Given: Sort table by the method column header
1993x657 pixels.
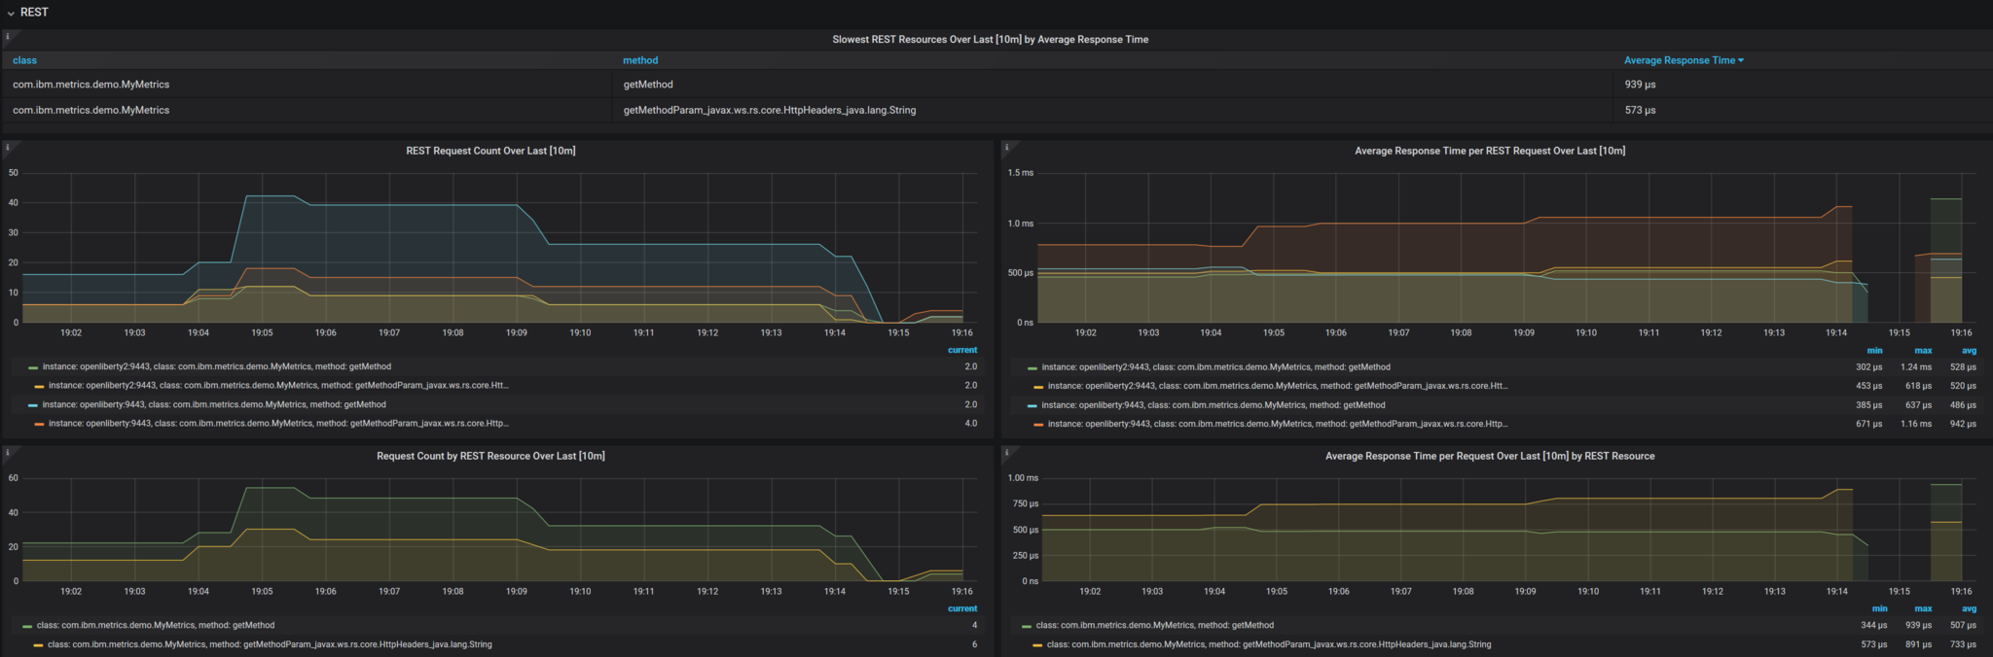Looking at the screenshot, I should pyautogui.click(x=640, y=60).
